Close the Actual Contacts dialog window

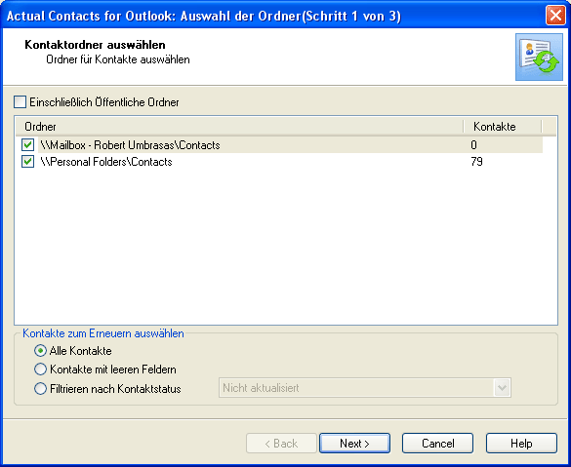tap(555, 16)
